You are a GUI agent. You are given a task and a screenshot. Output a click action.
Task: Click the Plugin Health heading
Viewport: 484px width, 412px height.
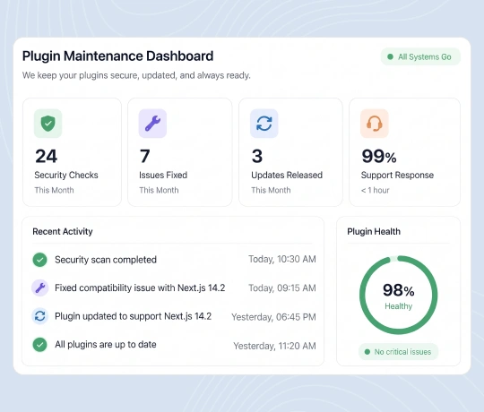coord(374,232)
